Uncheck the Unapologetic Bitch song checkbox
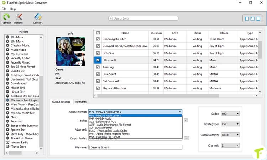 click(98, 39)
